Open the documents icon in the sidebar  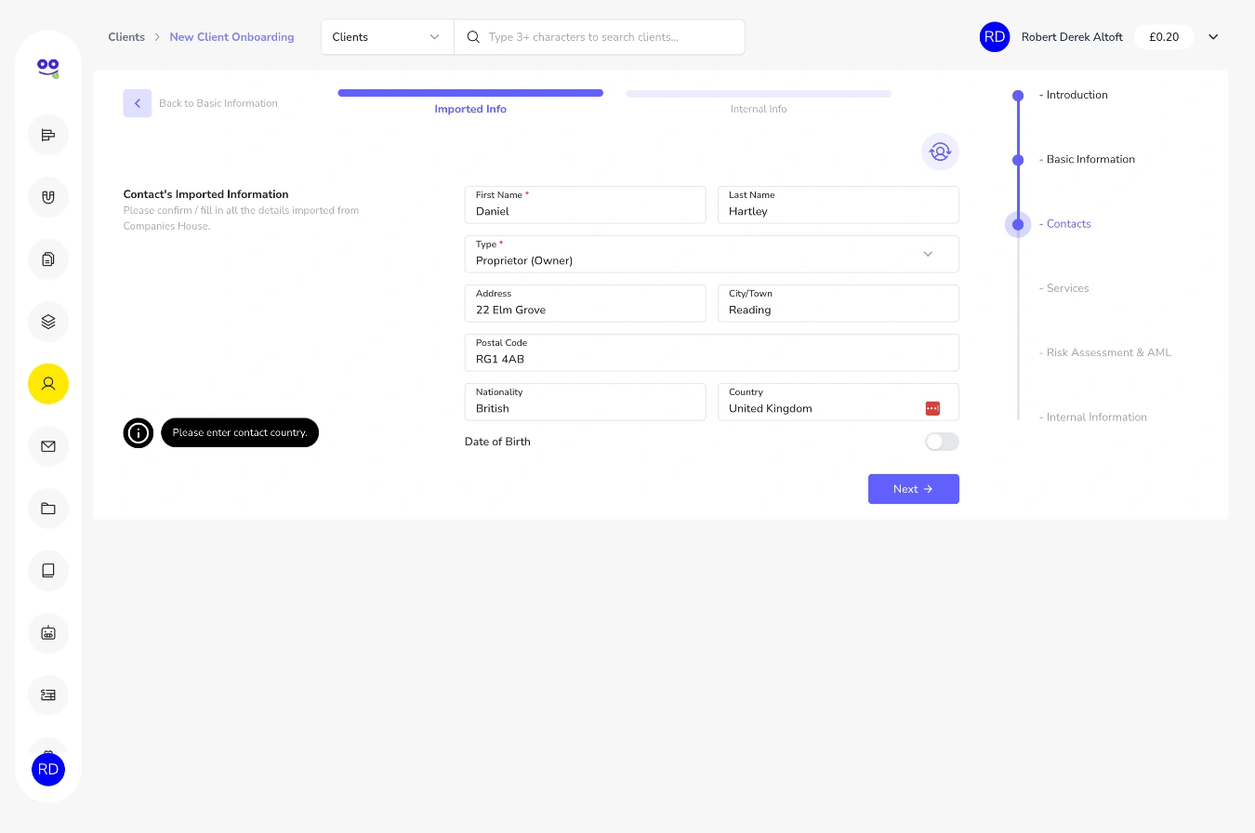48,259
